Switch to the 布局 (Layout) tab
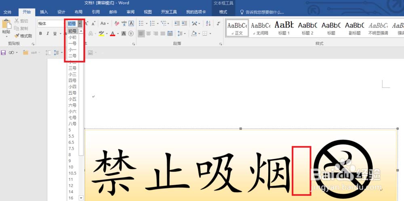The height and width of the screenshot is (201, 404). [79, 12]
